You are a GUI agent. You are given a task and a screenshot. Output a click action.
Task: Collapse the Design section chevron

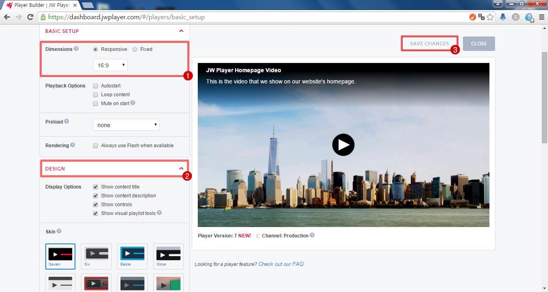181,168
